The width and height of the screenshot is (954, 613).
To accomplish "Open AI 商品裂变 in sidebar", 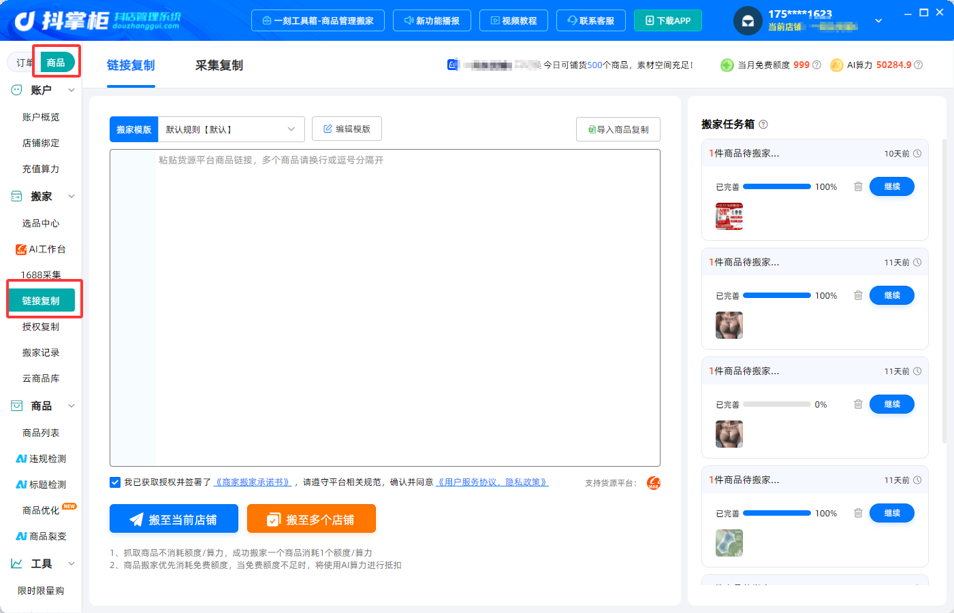I will (41, 536).
